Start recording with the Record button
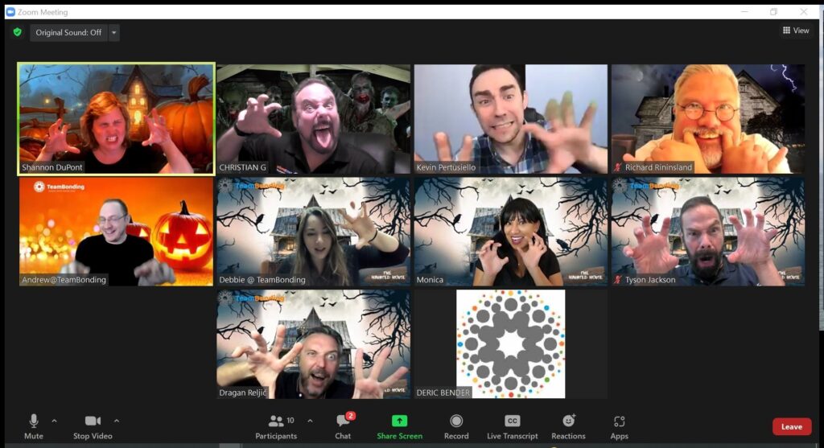824x448 pixels. [x=456, y=425]
